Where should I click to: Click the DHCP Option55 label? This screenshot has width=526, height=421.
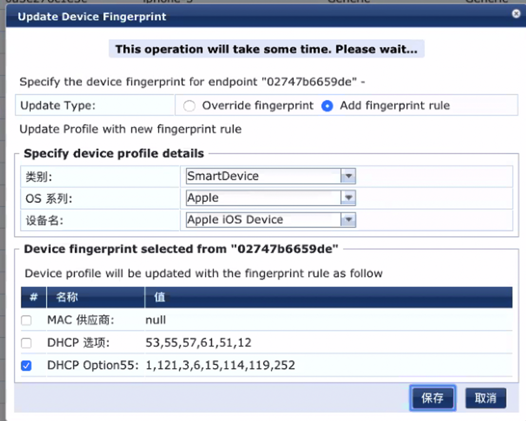(93, 365)
